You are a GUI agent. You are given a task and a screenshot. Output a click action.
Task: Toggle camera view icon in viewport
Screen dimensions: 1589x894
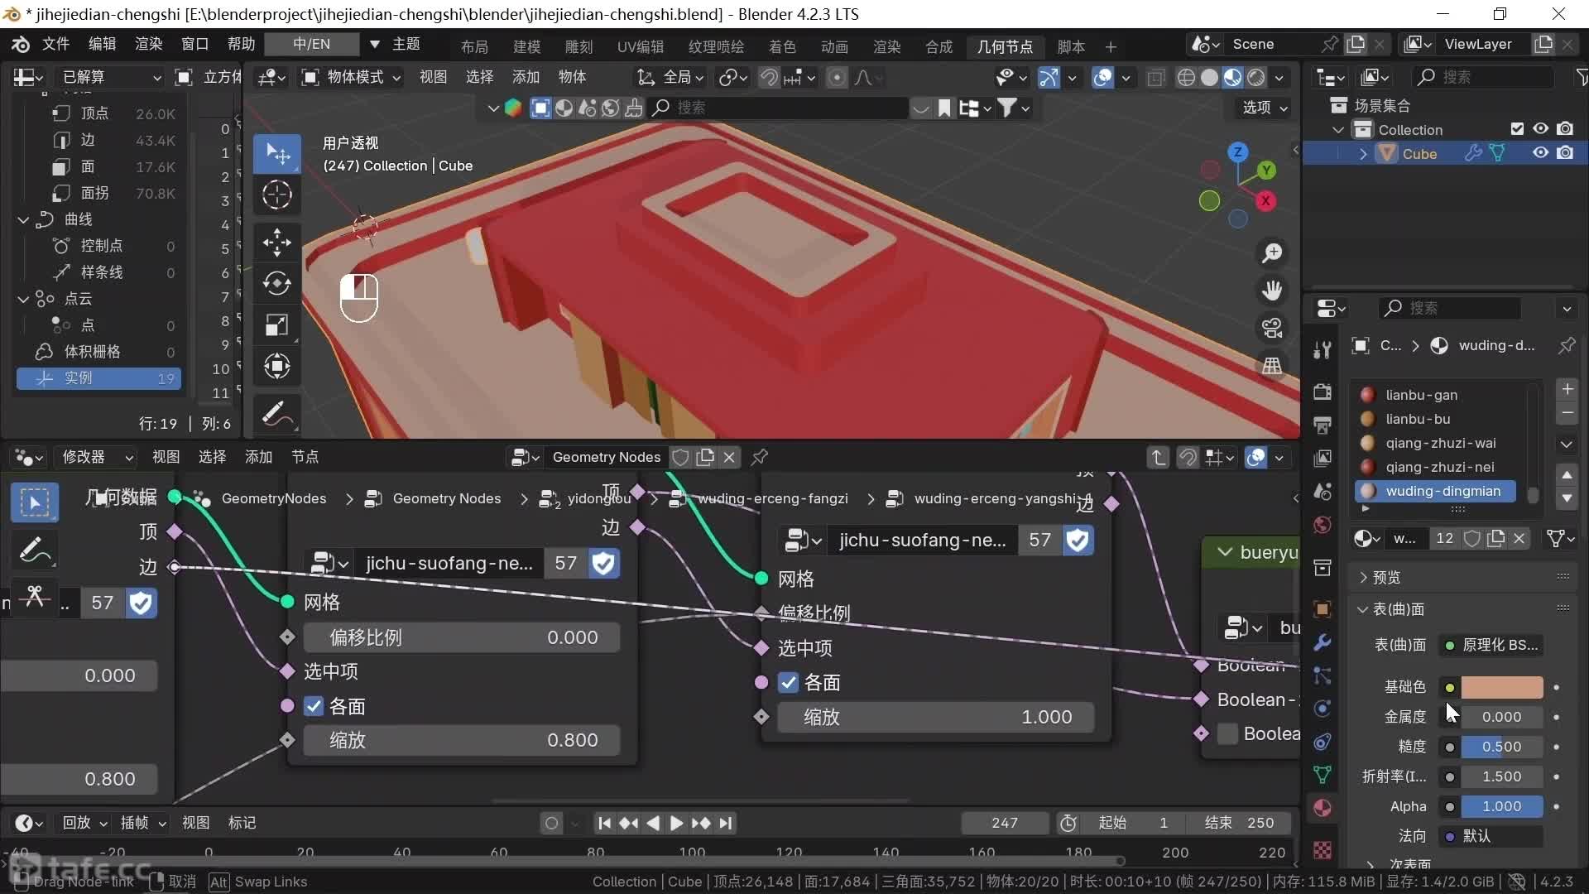1272,328
